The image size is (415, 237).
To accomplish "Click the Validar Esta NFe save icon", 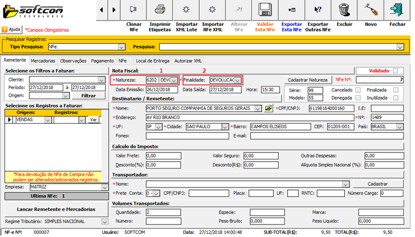I will click(265, 10).
